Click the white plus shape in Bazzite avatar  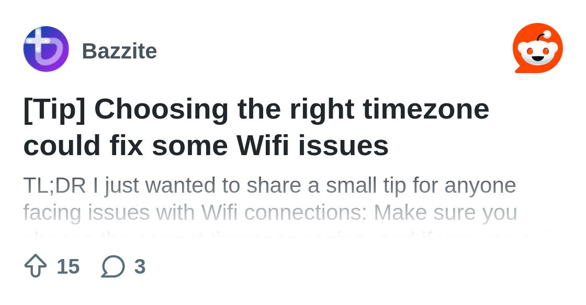pos(37,40)
